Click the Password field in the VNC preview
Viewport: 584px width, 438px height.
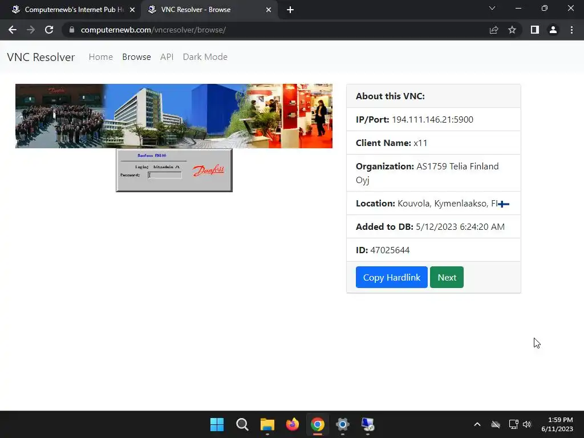tap(165, 175)
